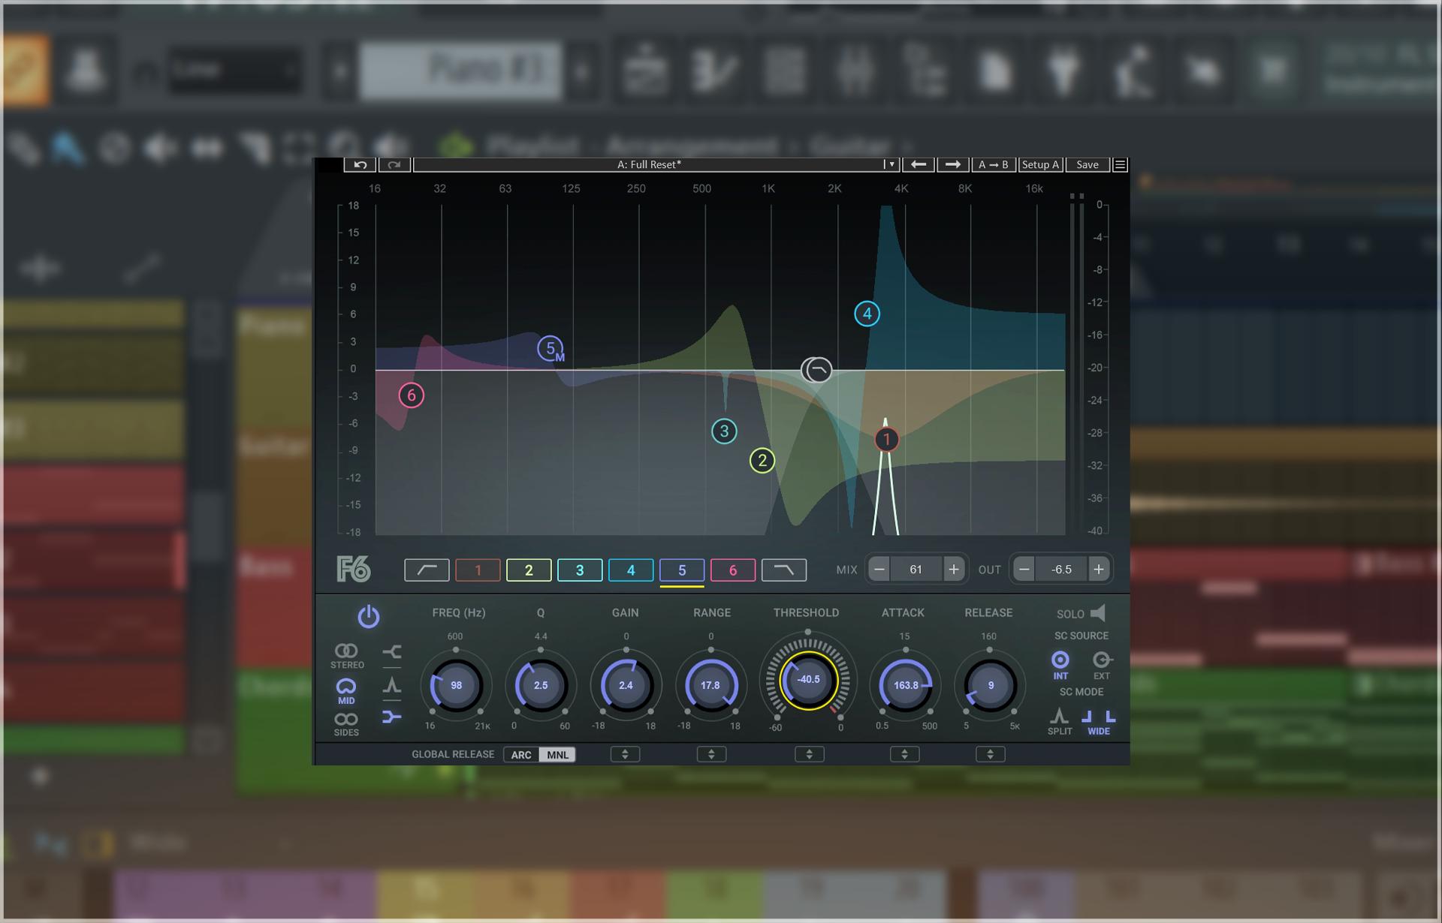Set sidechain source to INT

pyautogui.click(x=1060, y=665)
